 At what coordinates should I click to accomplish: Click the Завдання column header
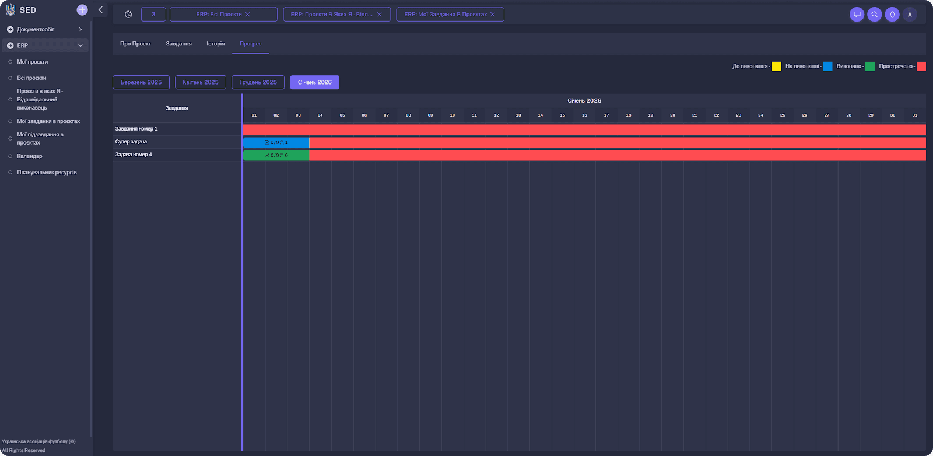click(177, 108)
